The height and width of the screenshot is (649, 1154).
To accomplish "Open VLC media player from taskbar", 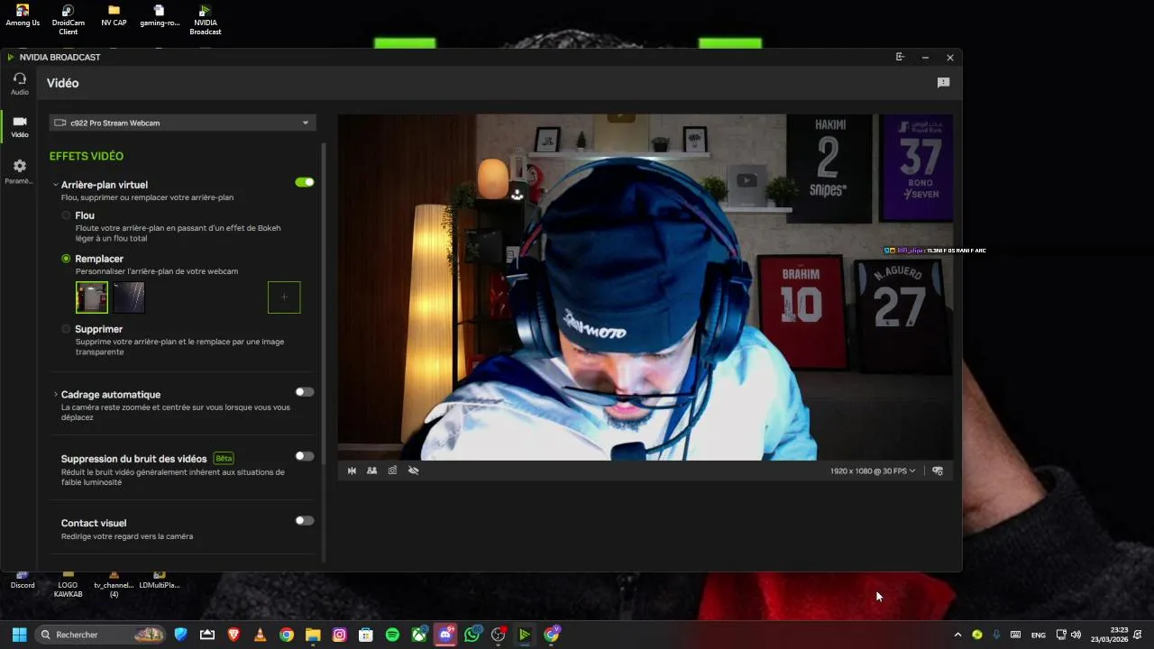I will click(261, 635).
